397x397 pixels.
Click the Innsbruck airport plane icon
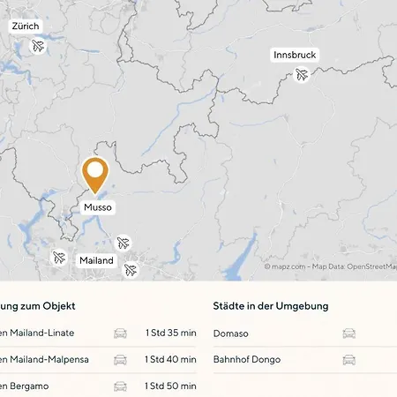302,75
